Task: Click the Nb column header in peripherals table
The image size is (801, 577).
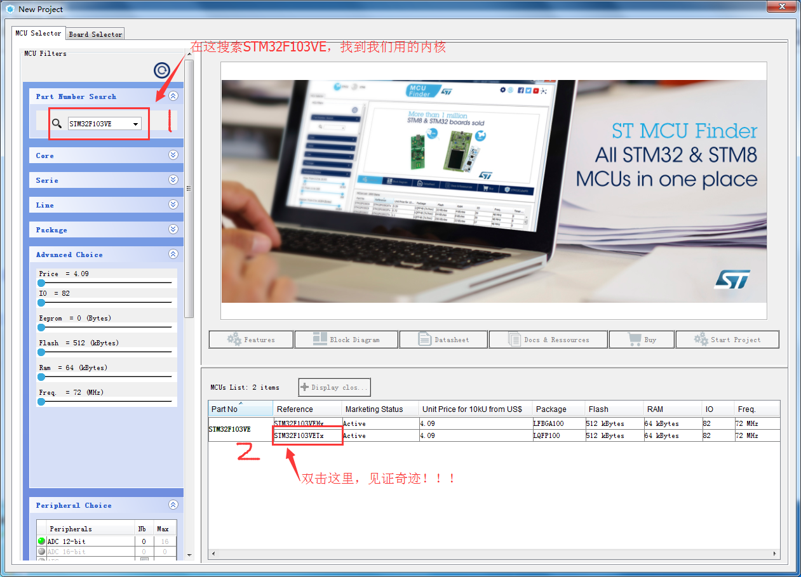Action: click(144, 529)
